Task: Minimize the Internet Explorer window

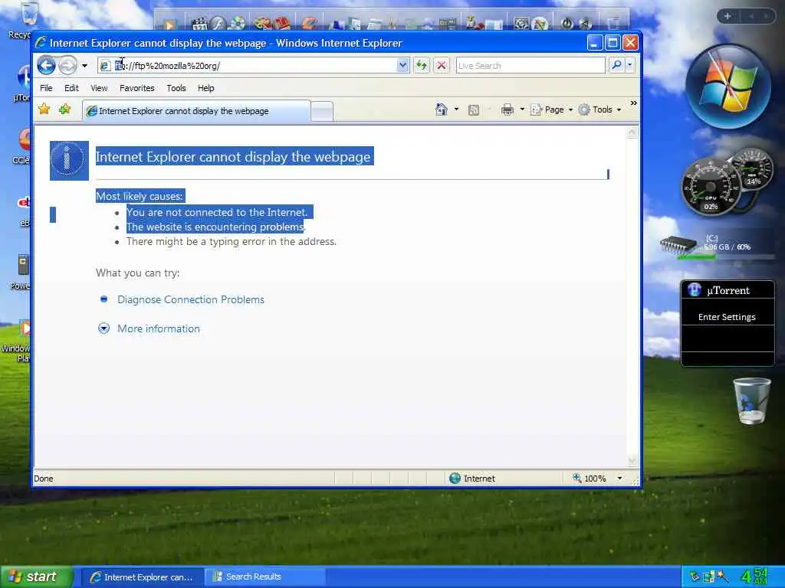Action: click(594, 43)
